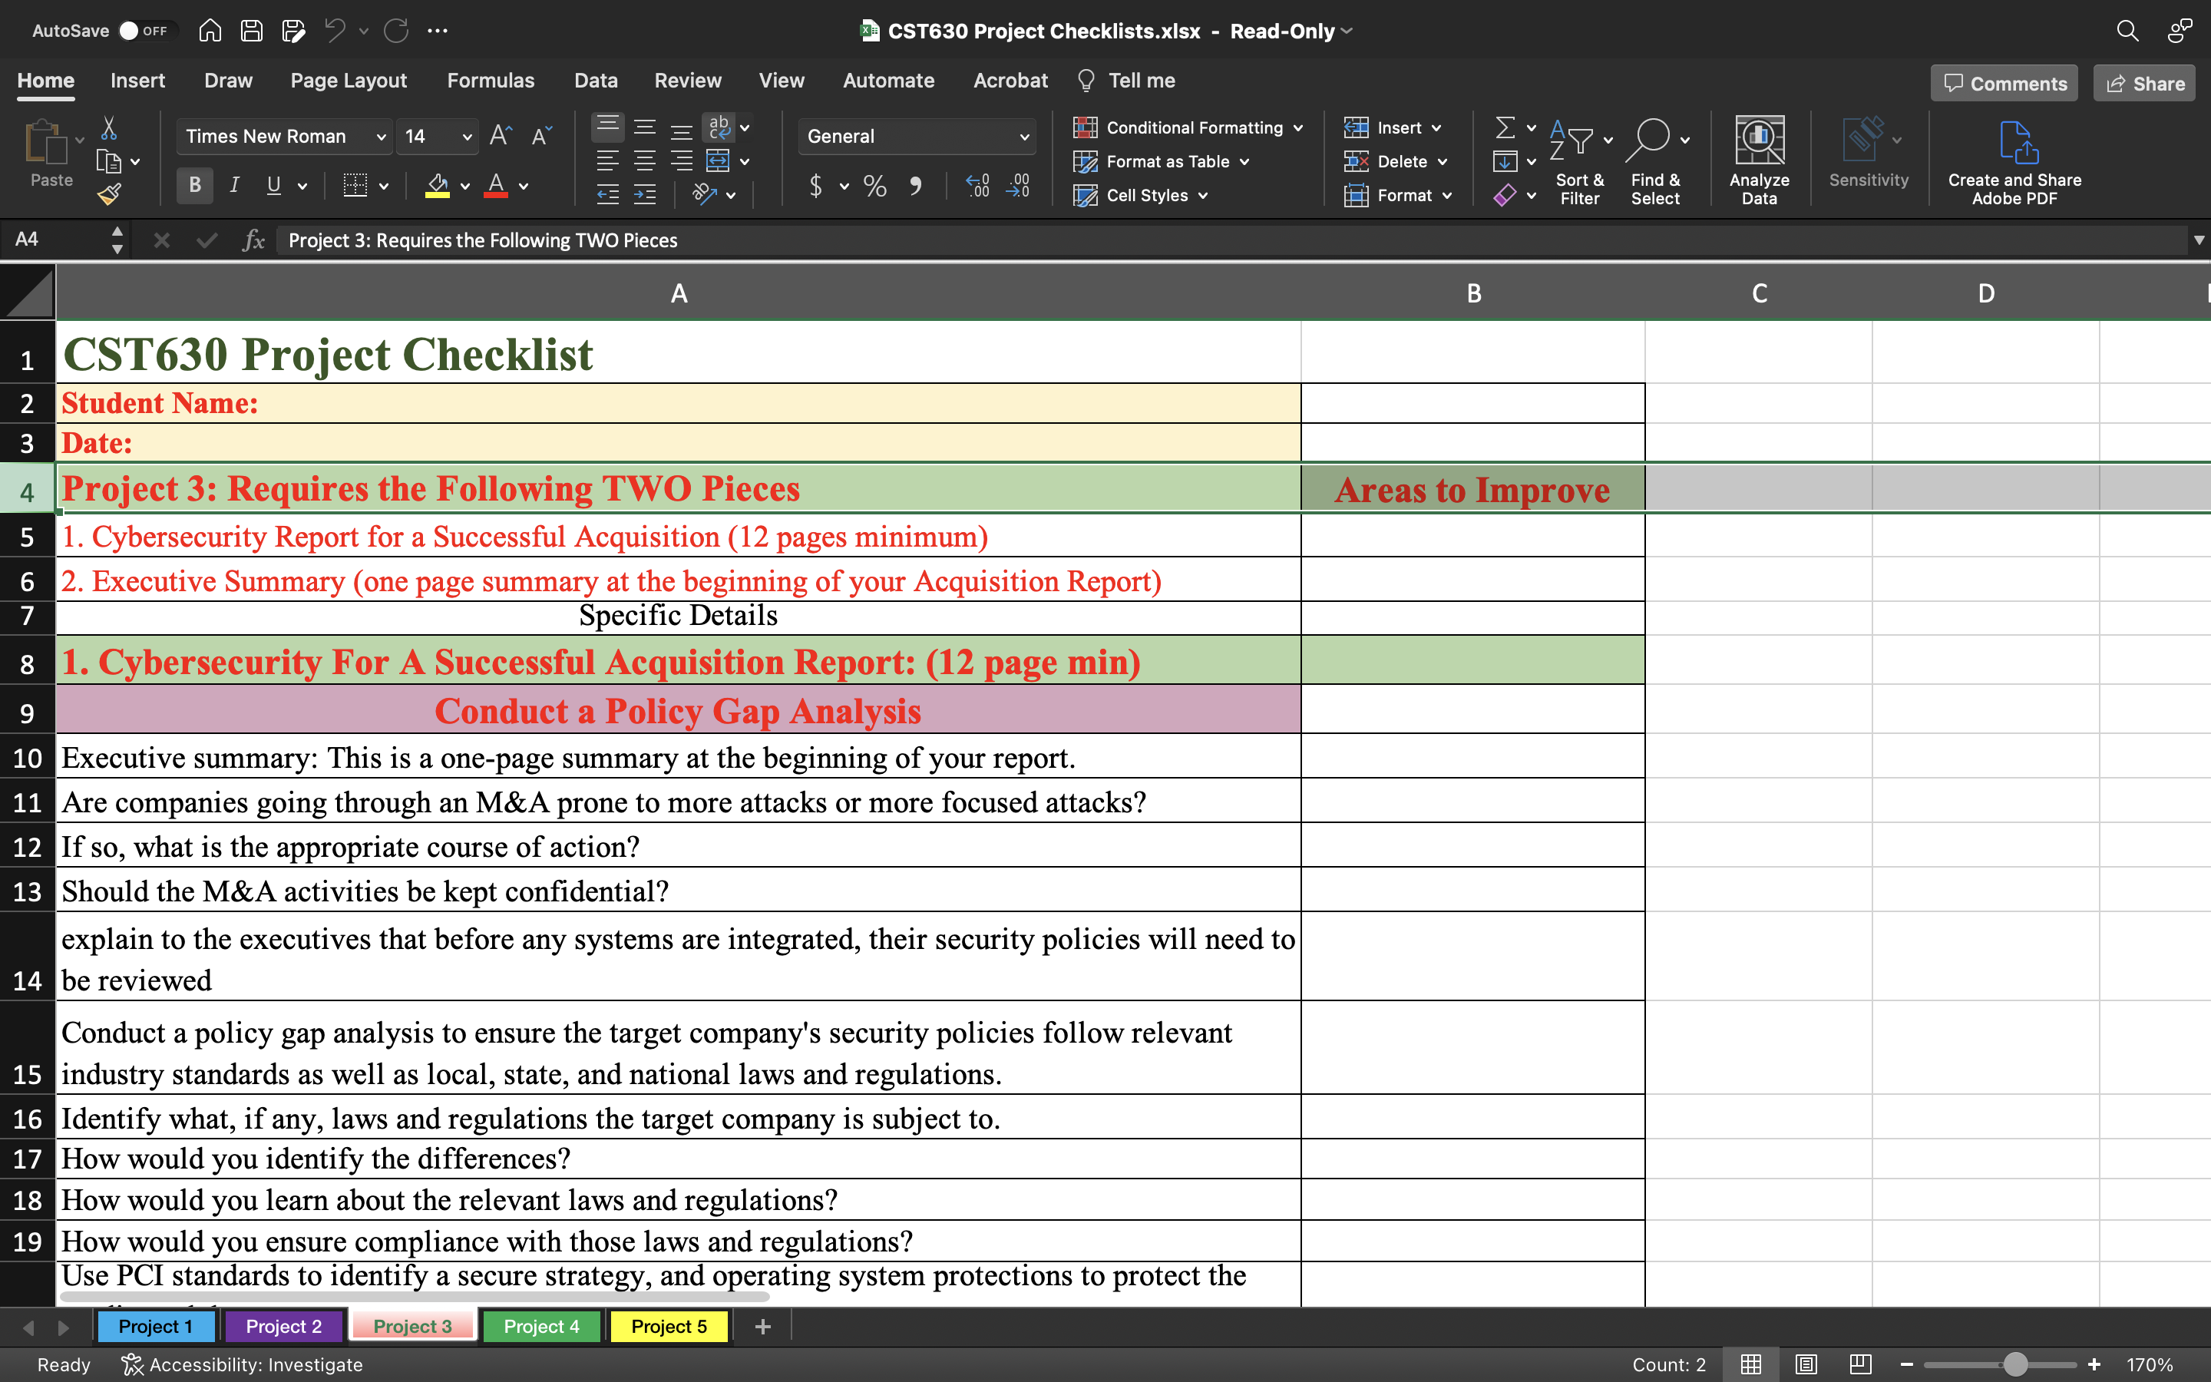Click Tell me search
This screenshot has width=2211, height=1382.
point(1126,81)
